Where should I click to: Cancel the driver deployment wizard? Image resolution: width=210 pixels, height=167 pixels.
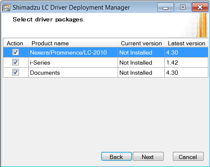click(188, 157)
